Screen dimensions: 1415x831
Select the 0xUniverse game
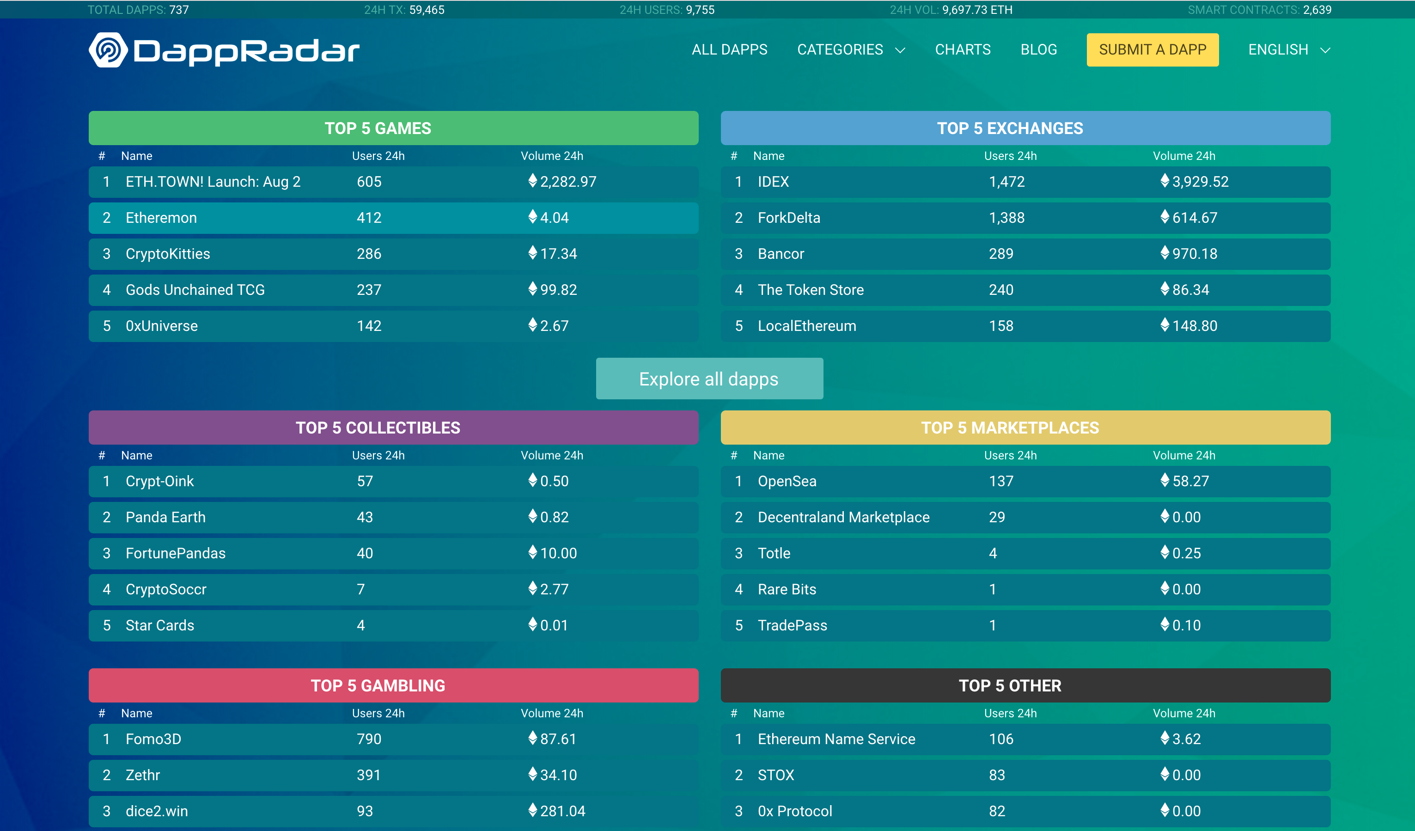click(x=394, y=326)
